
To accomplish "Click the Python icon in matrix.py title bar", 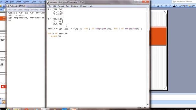I will (48, 2).
